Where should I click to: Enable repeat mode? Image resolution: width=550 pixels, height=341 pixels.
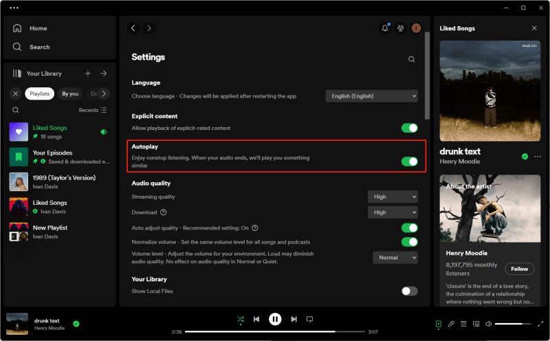pyautogui.click(x=309, y=319)
